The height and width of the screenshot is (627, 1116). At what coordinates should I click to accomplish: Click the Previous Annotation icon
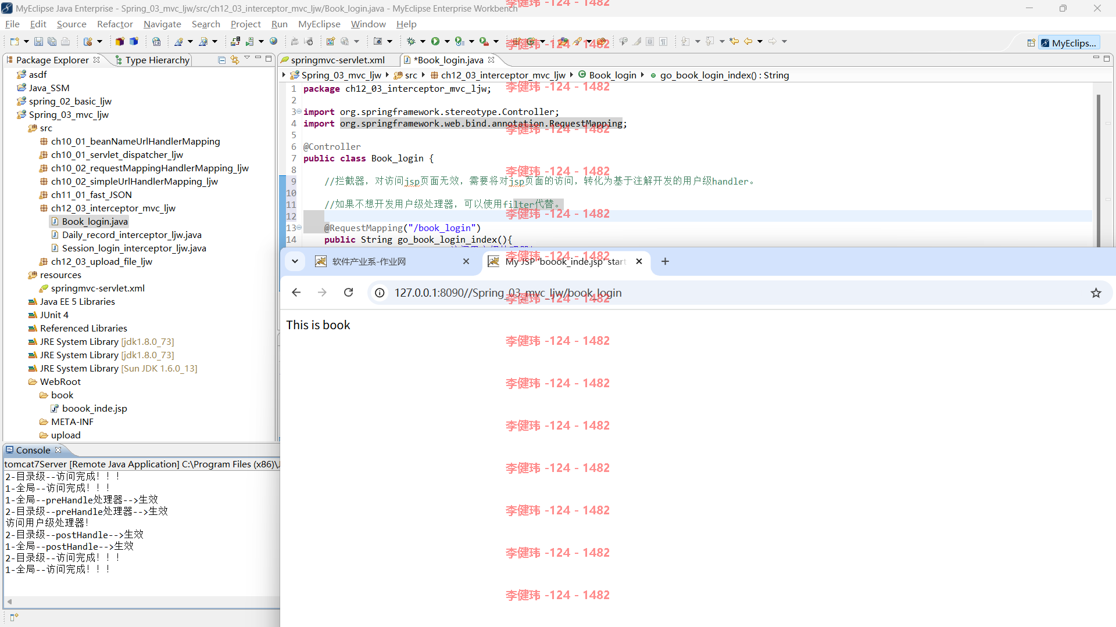[x=710, y=41]
